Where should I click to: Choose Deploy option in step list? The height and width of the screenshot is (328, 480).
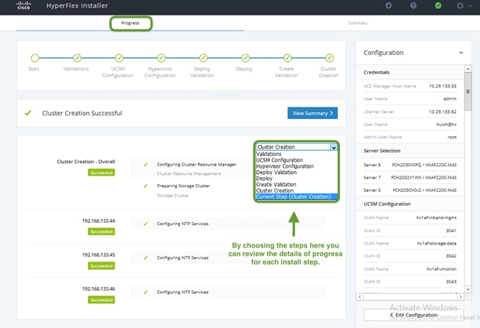click(296, 179)
